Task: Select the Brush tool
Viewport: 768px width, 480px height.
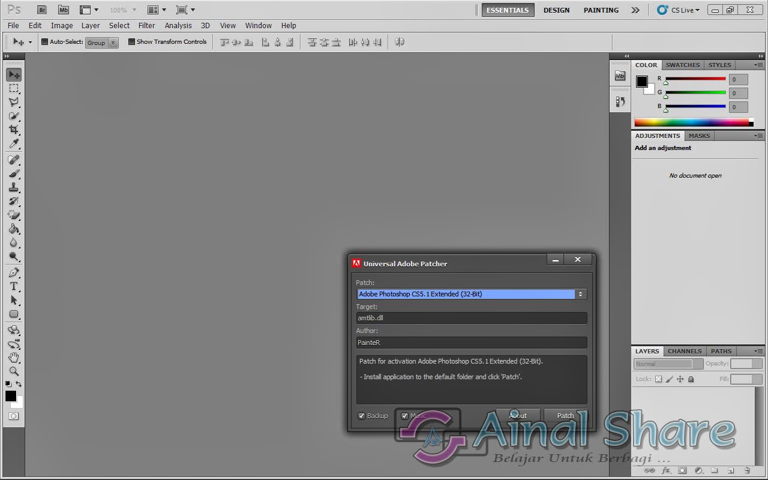Action: [14, 173]
